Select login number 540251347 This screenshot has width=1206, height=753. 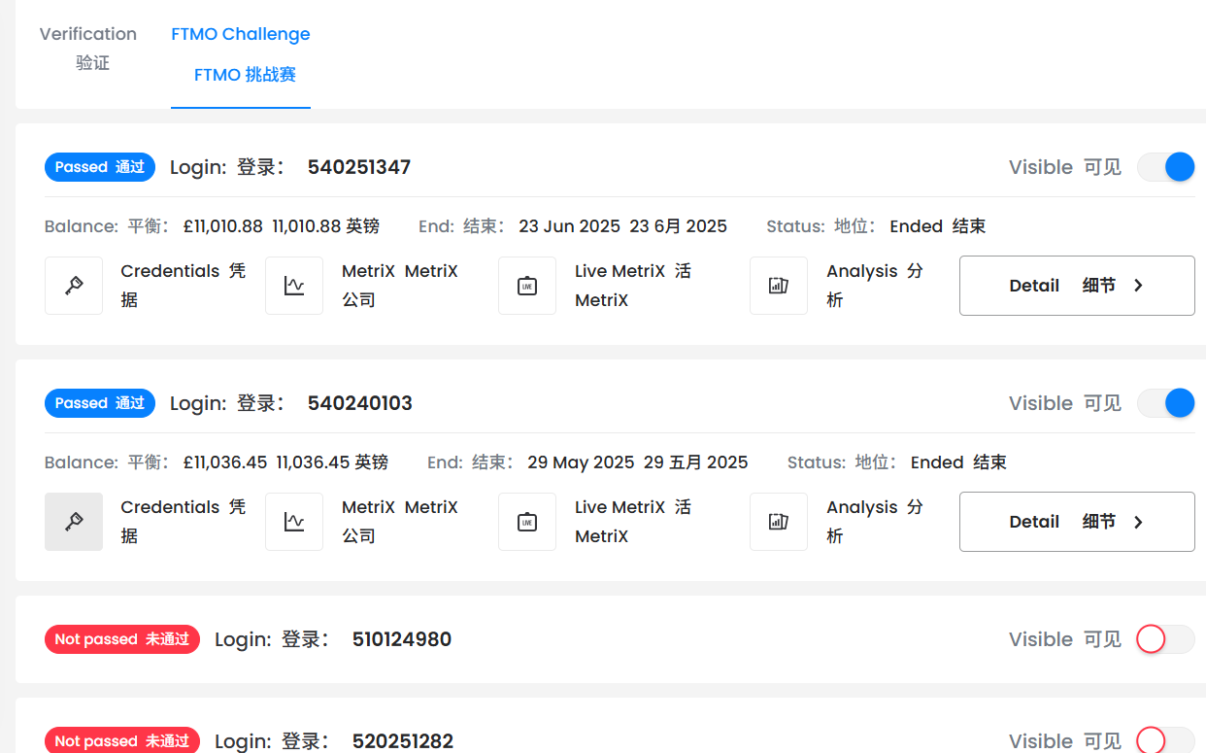(x=359, y=167)
